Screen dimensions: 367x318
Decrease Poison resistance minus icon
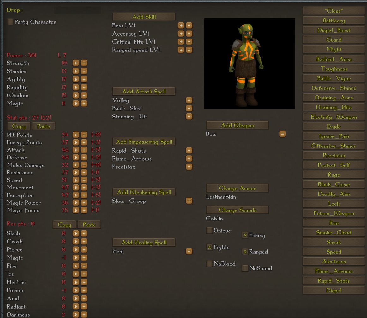(x=84, y=290)
